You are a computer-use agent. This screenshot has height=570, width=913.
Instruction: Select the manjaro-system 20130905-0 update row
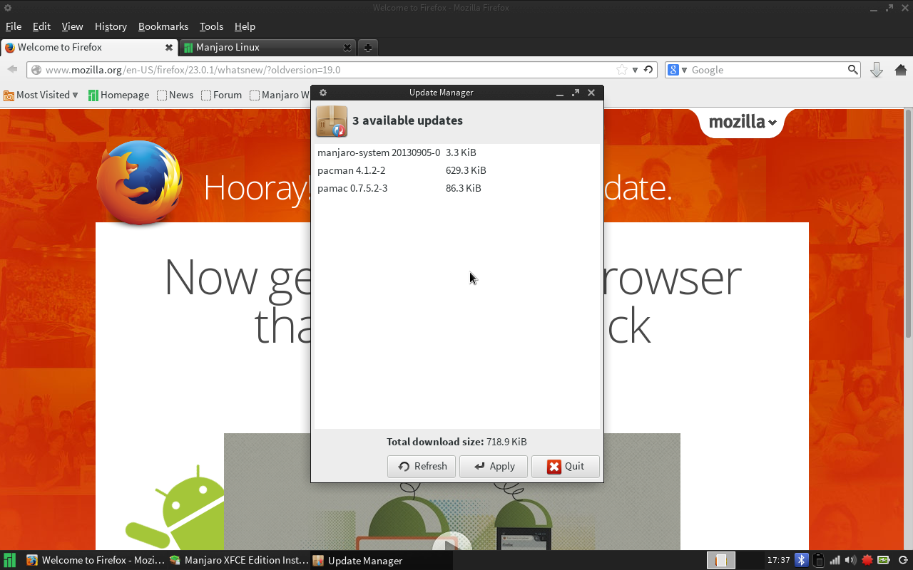457,152
